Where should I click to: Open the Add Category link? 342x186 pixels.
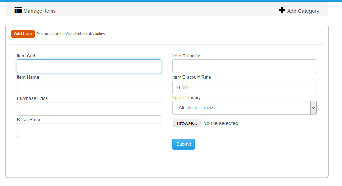point(303,11)
